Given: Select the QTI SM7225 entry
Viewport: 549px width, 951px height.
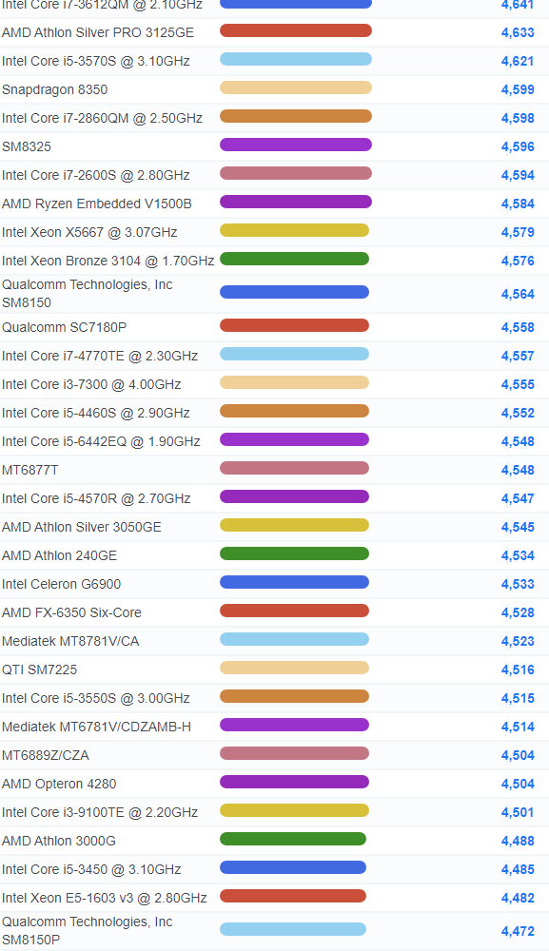Looking at the screenshot, I should 39,670.
